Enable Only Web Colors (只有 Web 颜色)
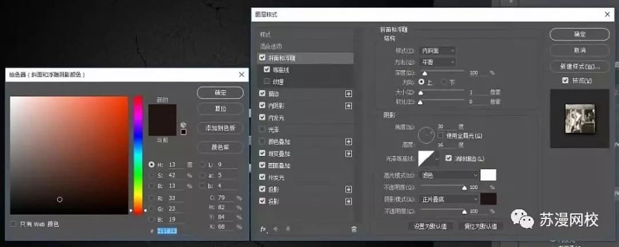Screen dimensions: 619x247 [x=14, y=224]
